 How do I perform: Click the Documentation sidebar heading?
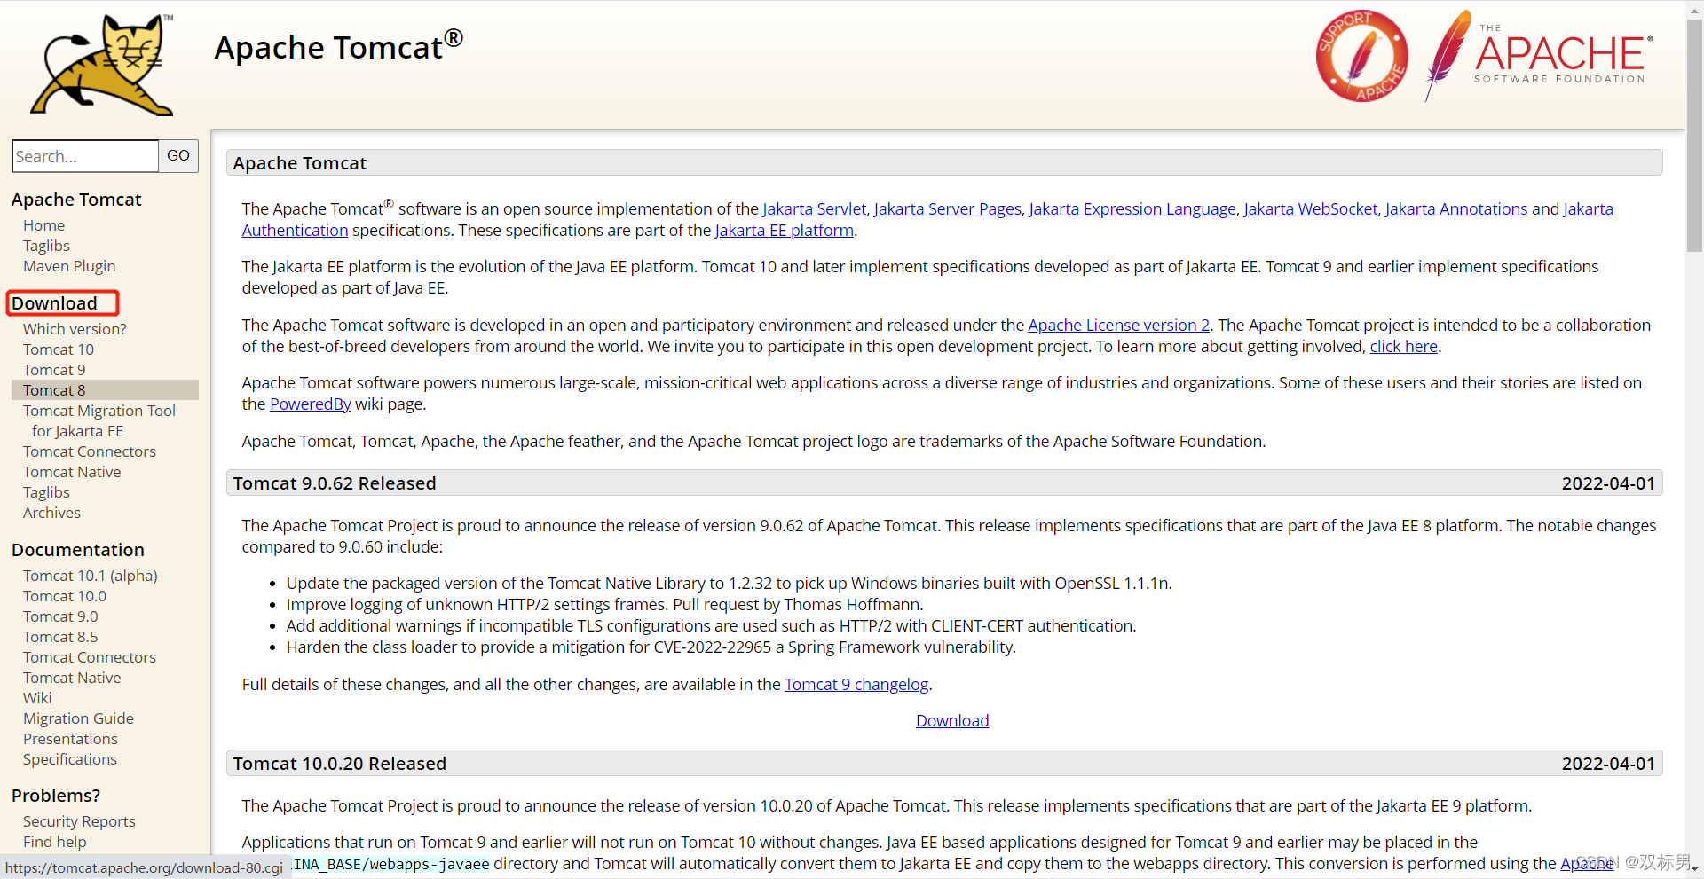(x=77, y=550)
